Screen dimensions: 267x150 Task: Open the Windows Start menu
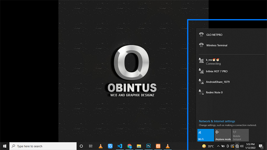coord(5,146)
